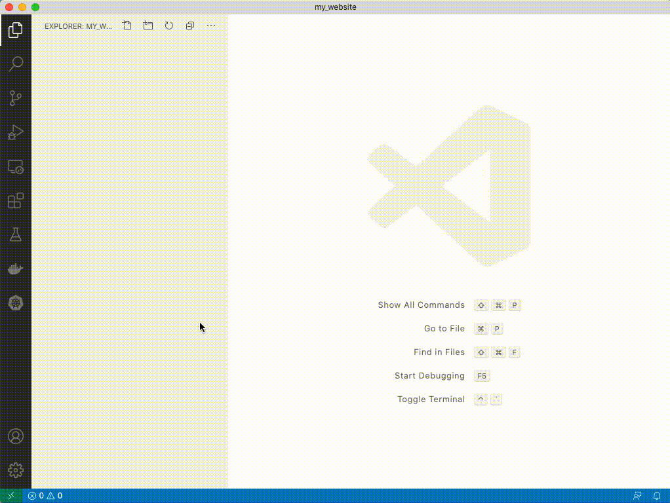The height and width of the screenshot is (503, 670).
Task: Open the Explorer view in activity bar
Action: pyautogui.click(x=15, y=29)
